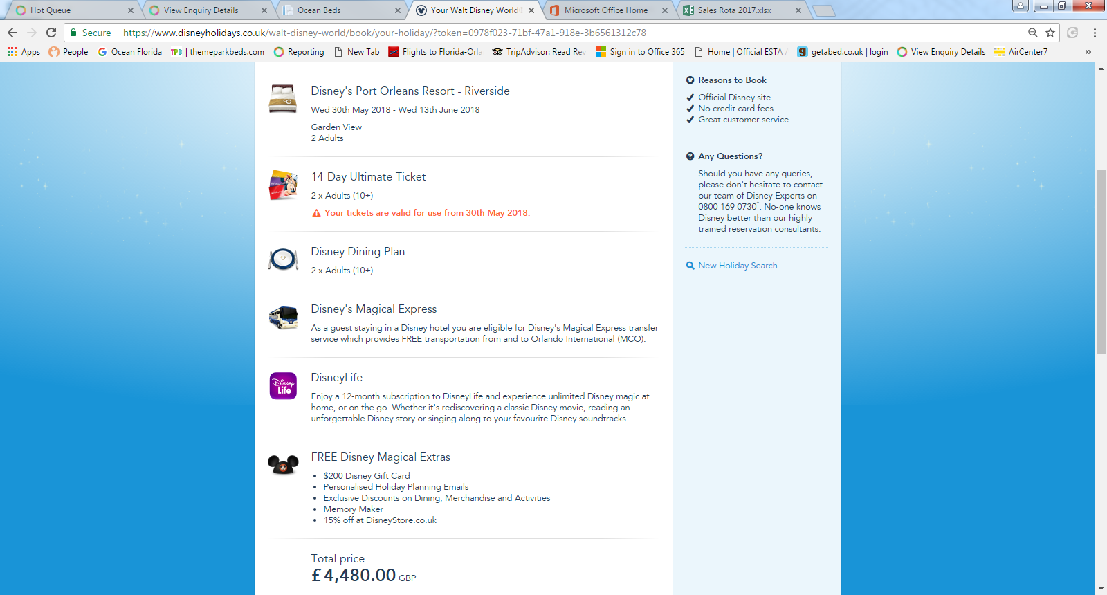Click the scrollbar down arrow

(1101, 589)
